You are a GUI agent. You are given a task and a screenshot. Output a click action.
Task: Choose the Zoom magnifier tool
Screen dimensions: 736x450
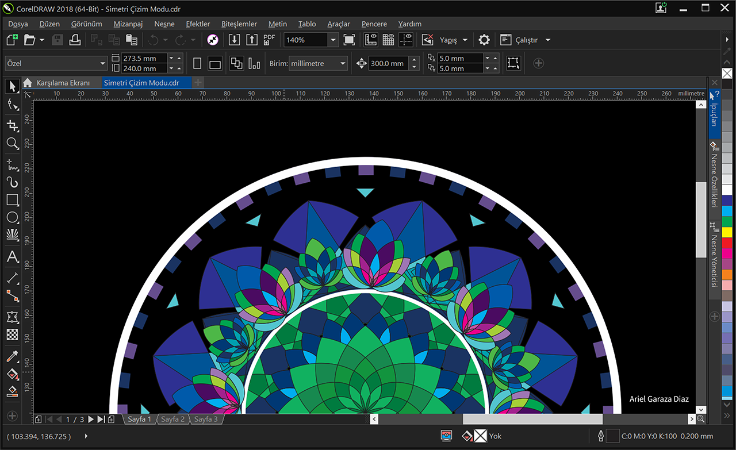[12, 143]
